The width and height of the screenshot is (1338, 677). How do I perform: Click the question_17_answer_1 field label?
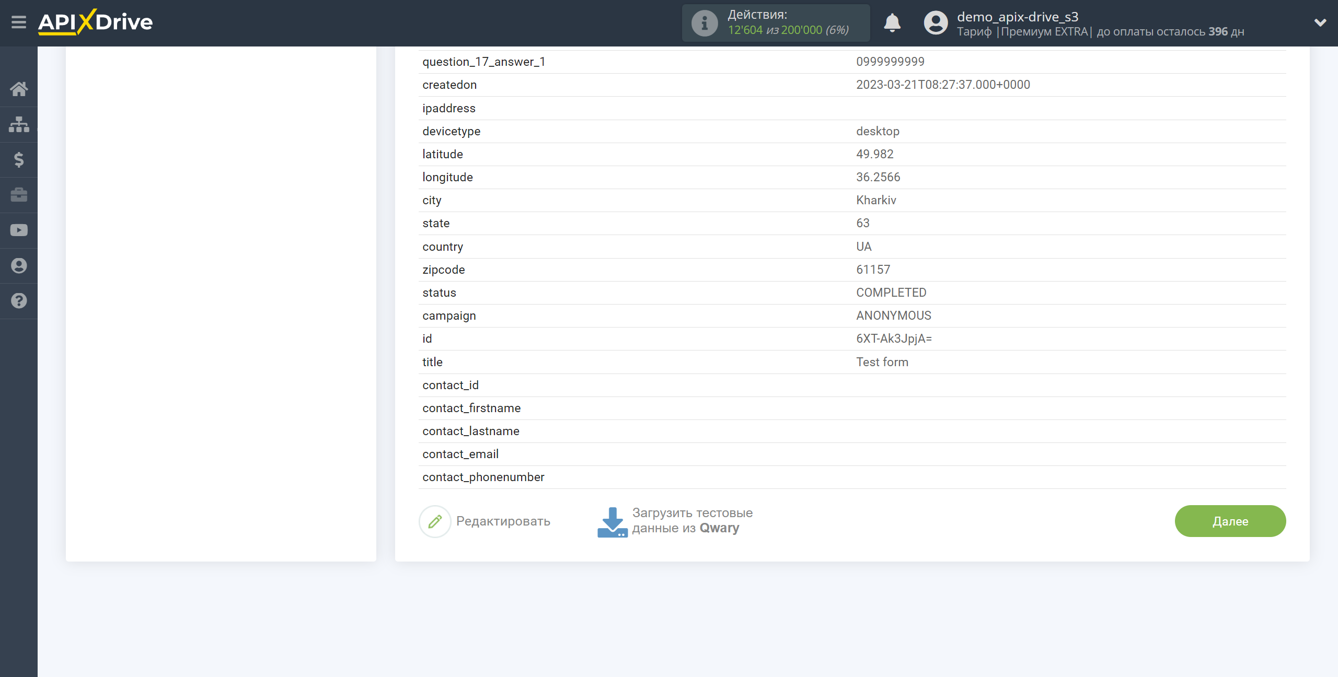click(484, 62)
